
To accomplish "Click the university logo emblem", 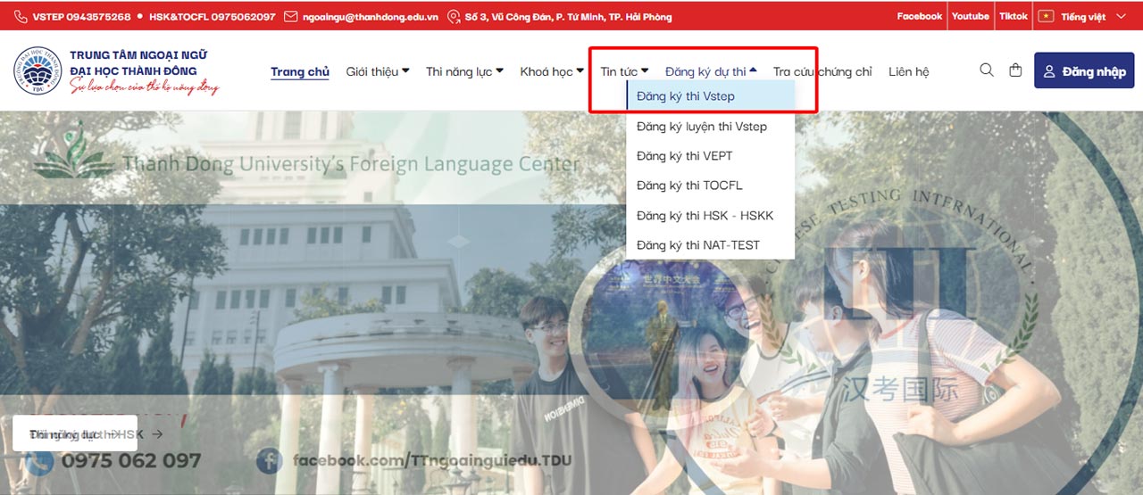I will 37,70.
